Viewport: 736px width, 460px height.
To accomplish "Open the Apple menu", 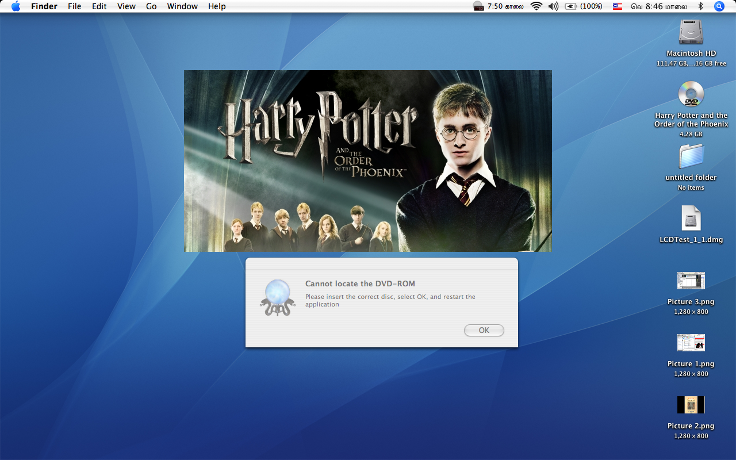I will tap(16, 6).
